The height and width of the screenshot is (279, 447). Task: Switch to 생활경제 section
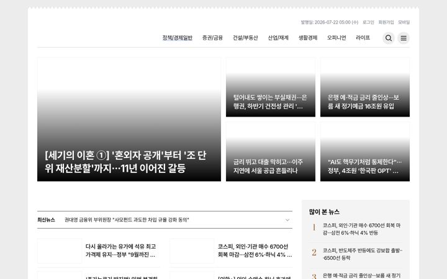(x=308, y=38)
